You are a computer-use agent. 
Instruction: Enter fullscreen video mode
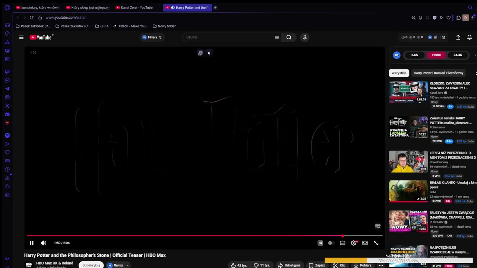click(376, 243)
